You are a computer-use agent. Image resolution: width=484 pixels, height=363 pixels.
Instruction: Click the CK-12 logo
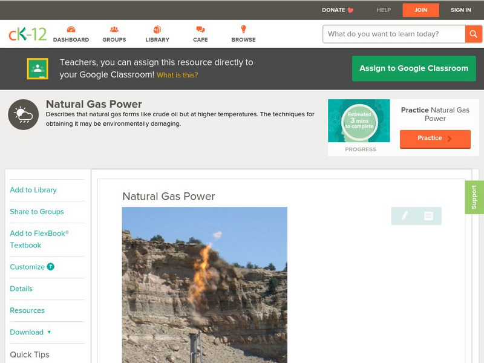pyautogui.click(x=27, y=34)
